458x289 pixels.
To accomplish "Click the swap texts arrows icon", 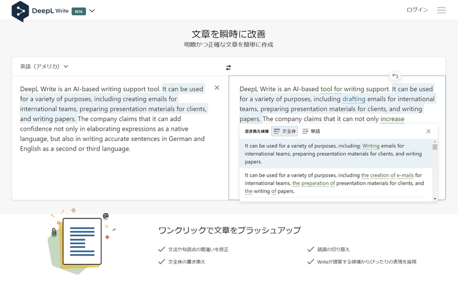I will [228, 68].
